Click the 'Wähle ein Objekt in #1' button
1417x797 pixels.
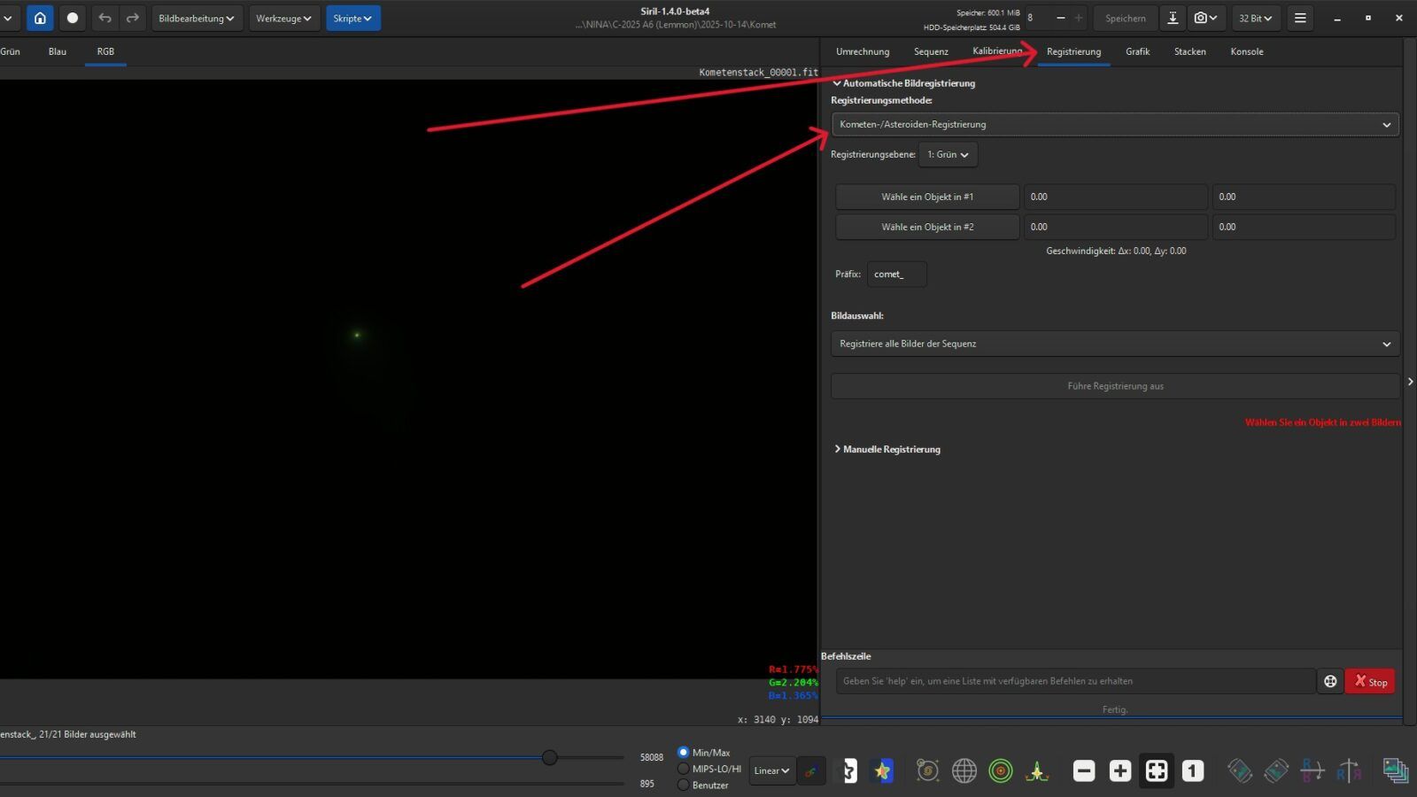point(927,197)
